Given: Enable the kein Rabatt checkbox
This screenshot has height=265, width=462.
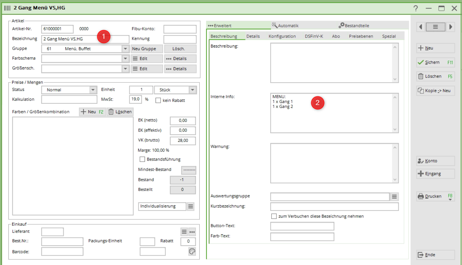Looking at the screenshot, I should pos(158,100).
